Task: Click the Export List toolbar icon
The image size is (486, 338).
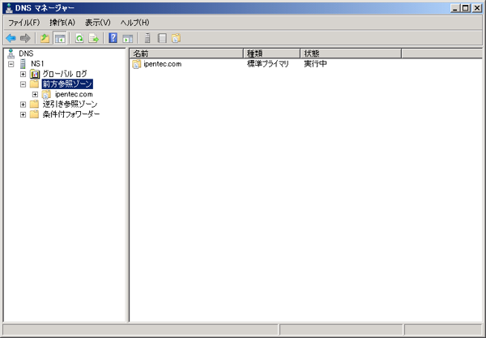Action: 94,38
